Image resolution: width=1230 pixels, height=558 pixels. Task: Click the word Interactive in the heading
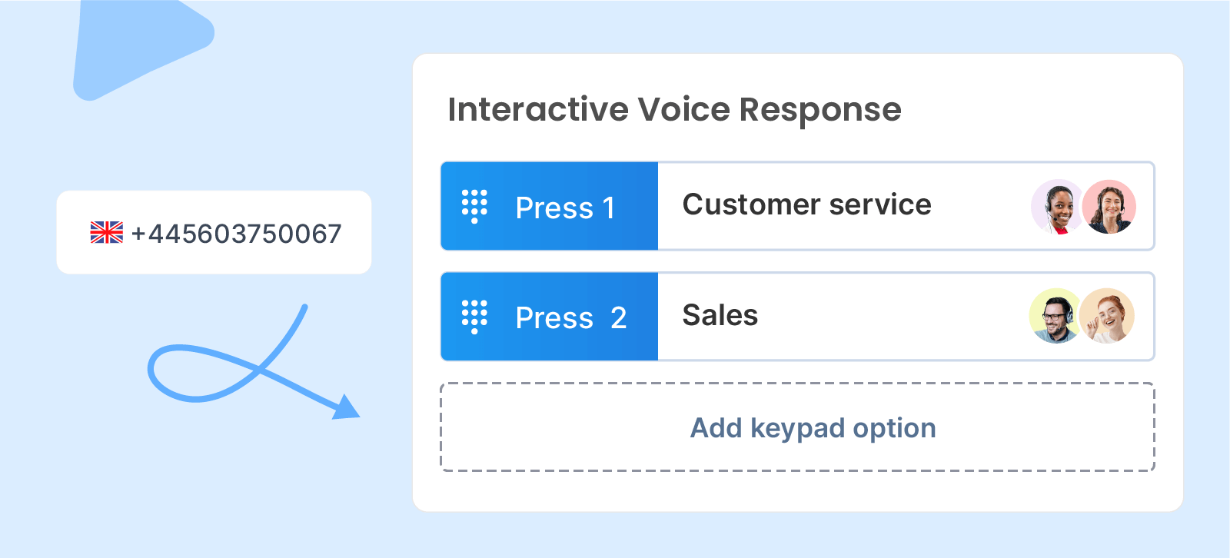537,110
